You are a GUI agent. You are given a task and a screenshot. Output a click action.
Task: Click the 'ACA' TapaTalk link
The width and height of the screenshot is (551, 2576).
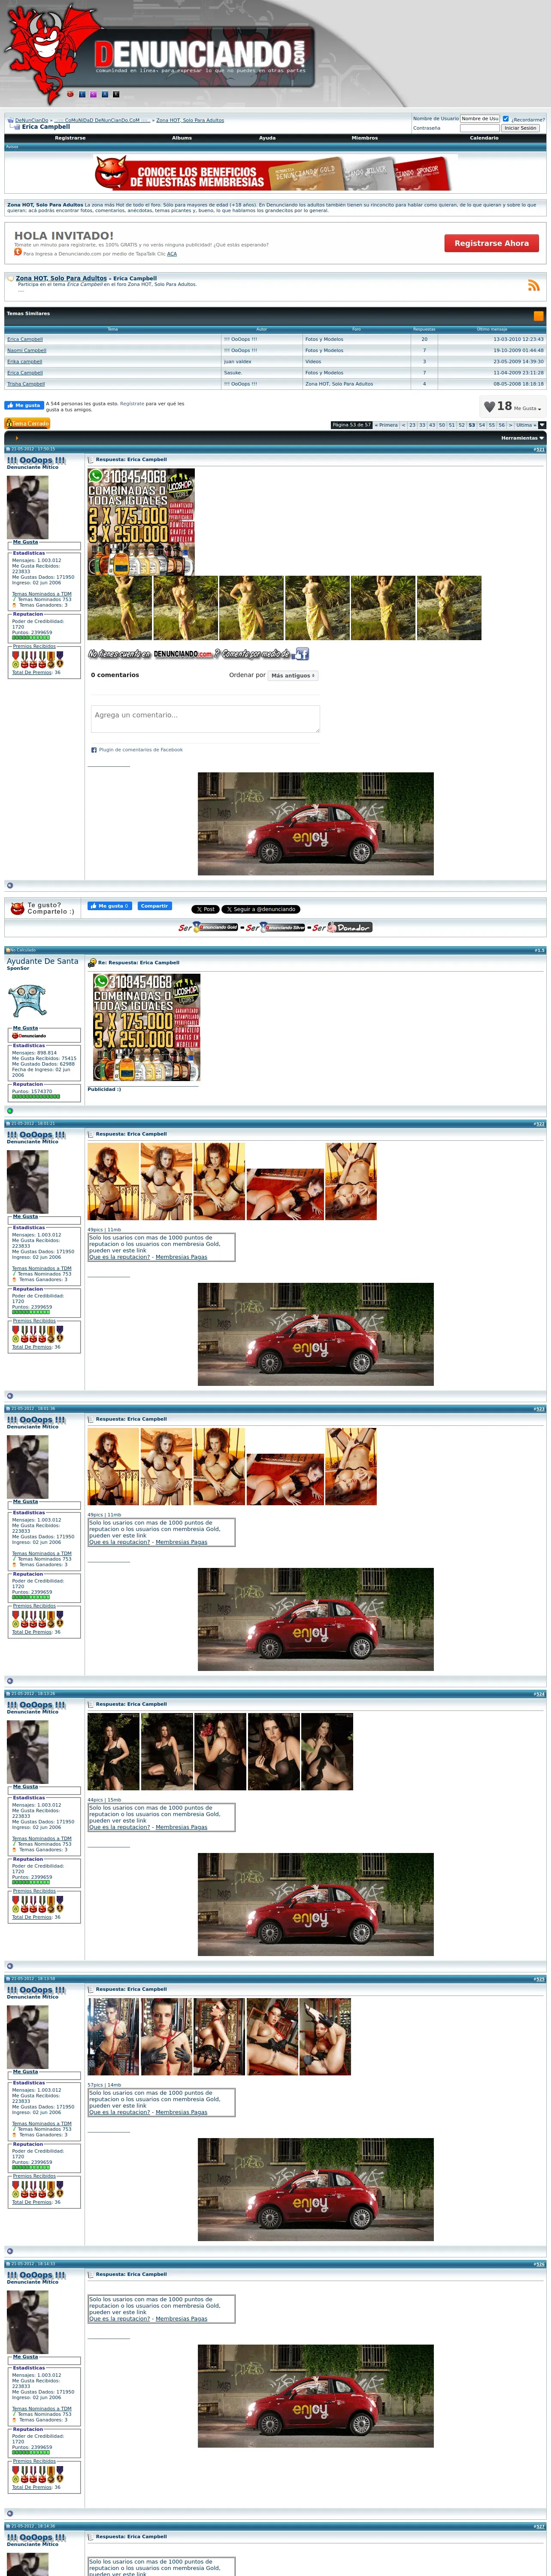pos(172,254)
